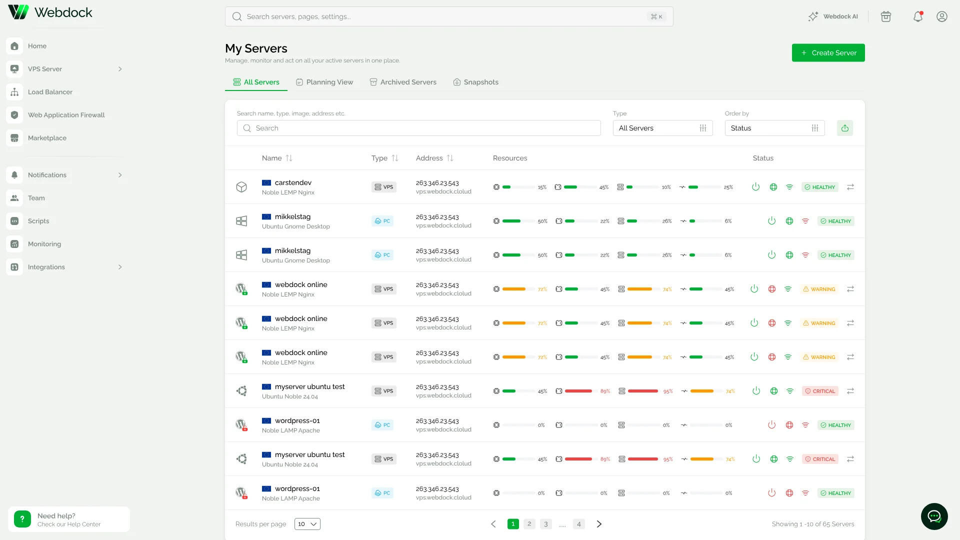Image resolution: width=960 pixels, height=540 pixels.
Task: Open Web Application Firewall page
Action: click(65, 115)
